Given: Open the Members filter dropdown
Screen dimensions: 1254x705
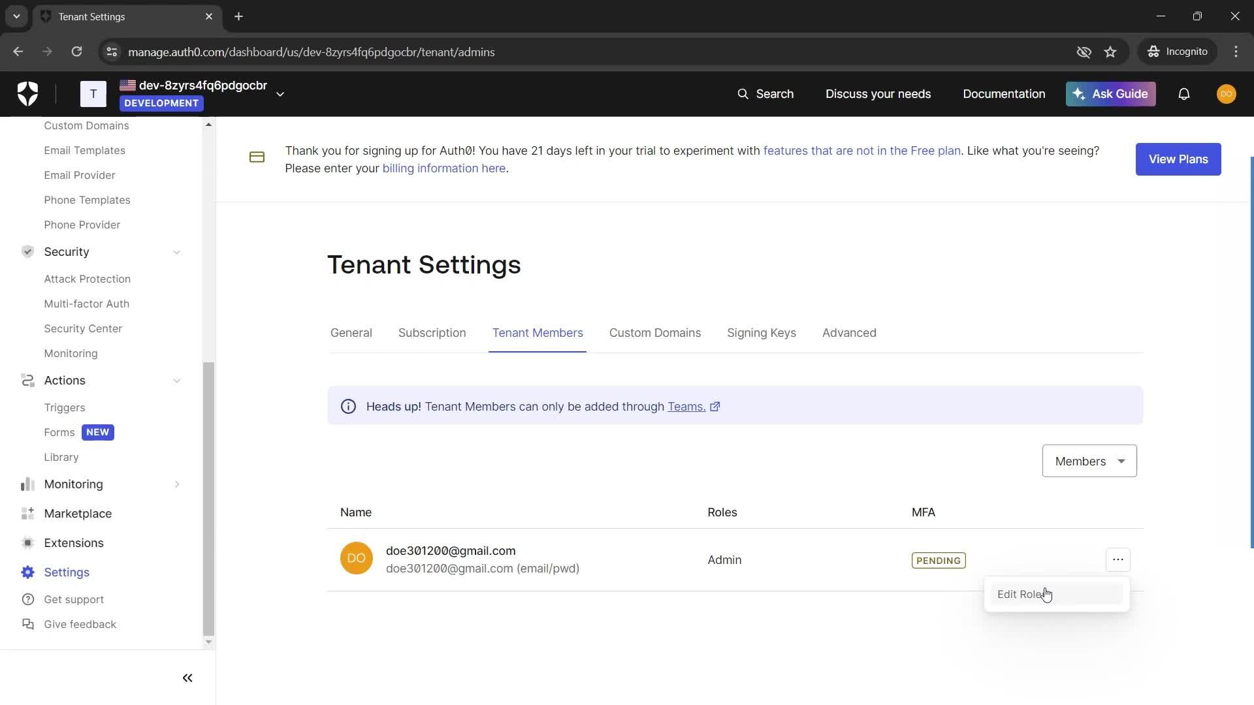Looking at the screenshot, I should (1089, 462).
